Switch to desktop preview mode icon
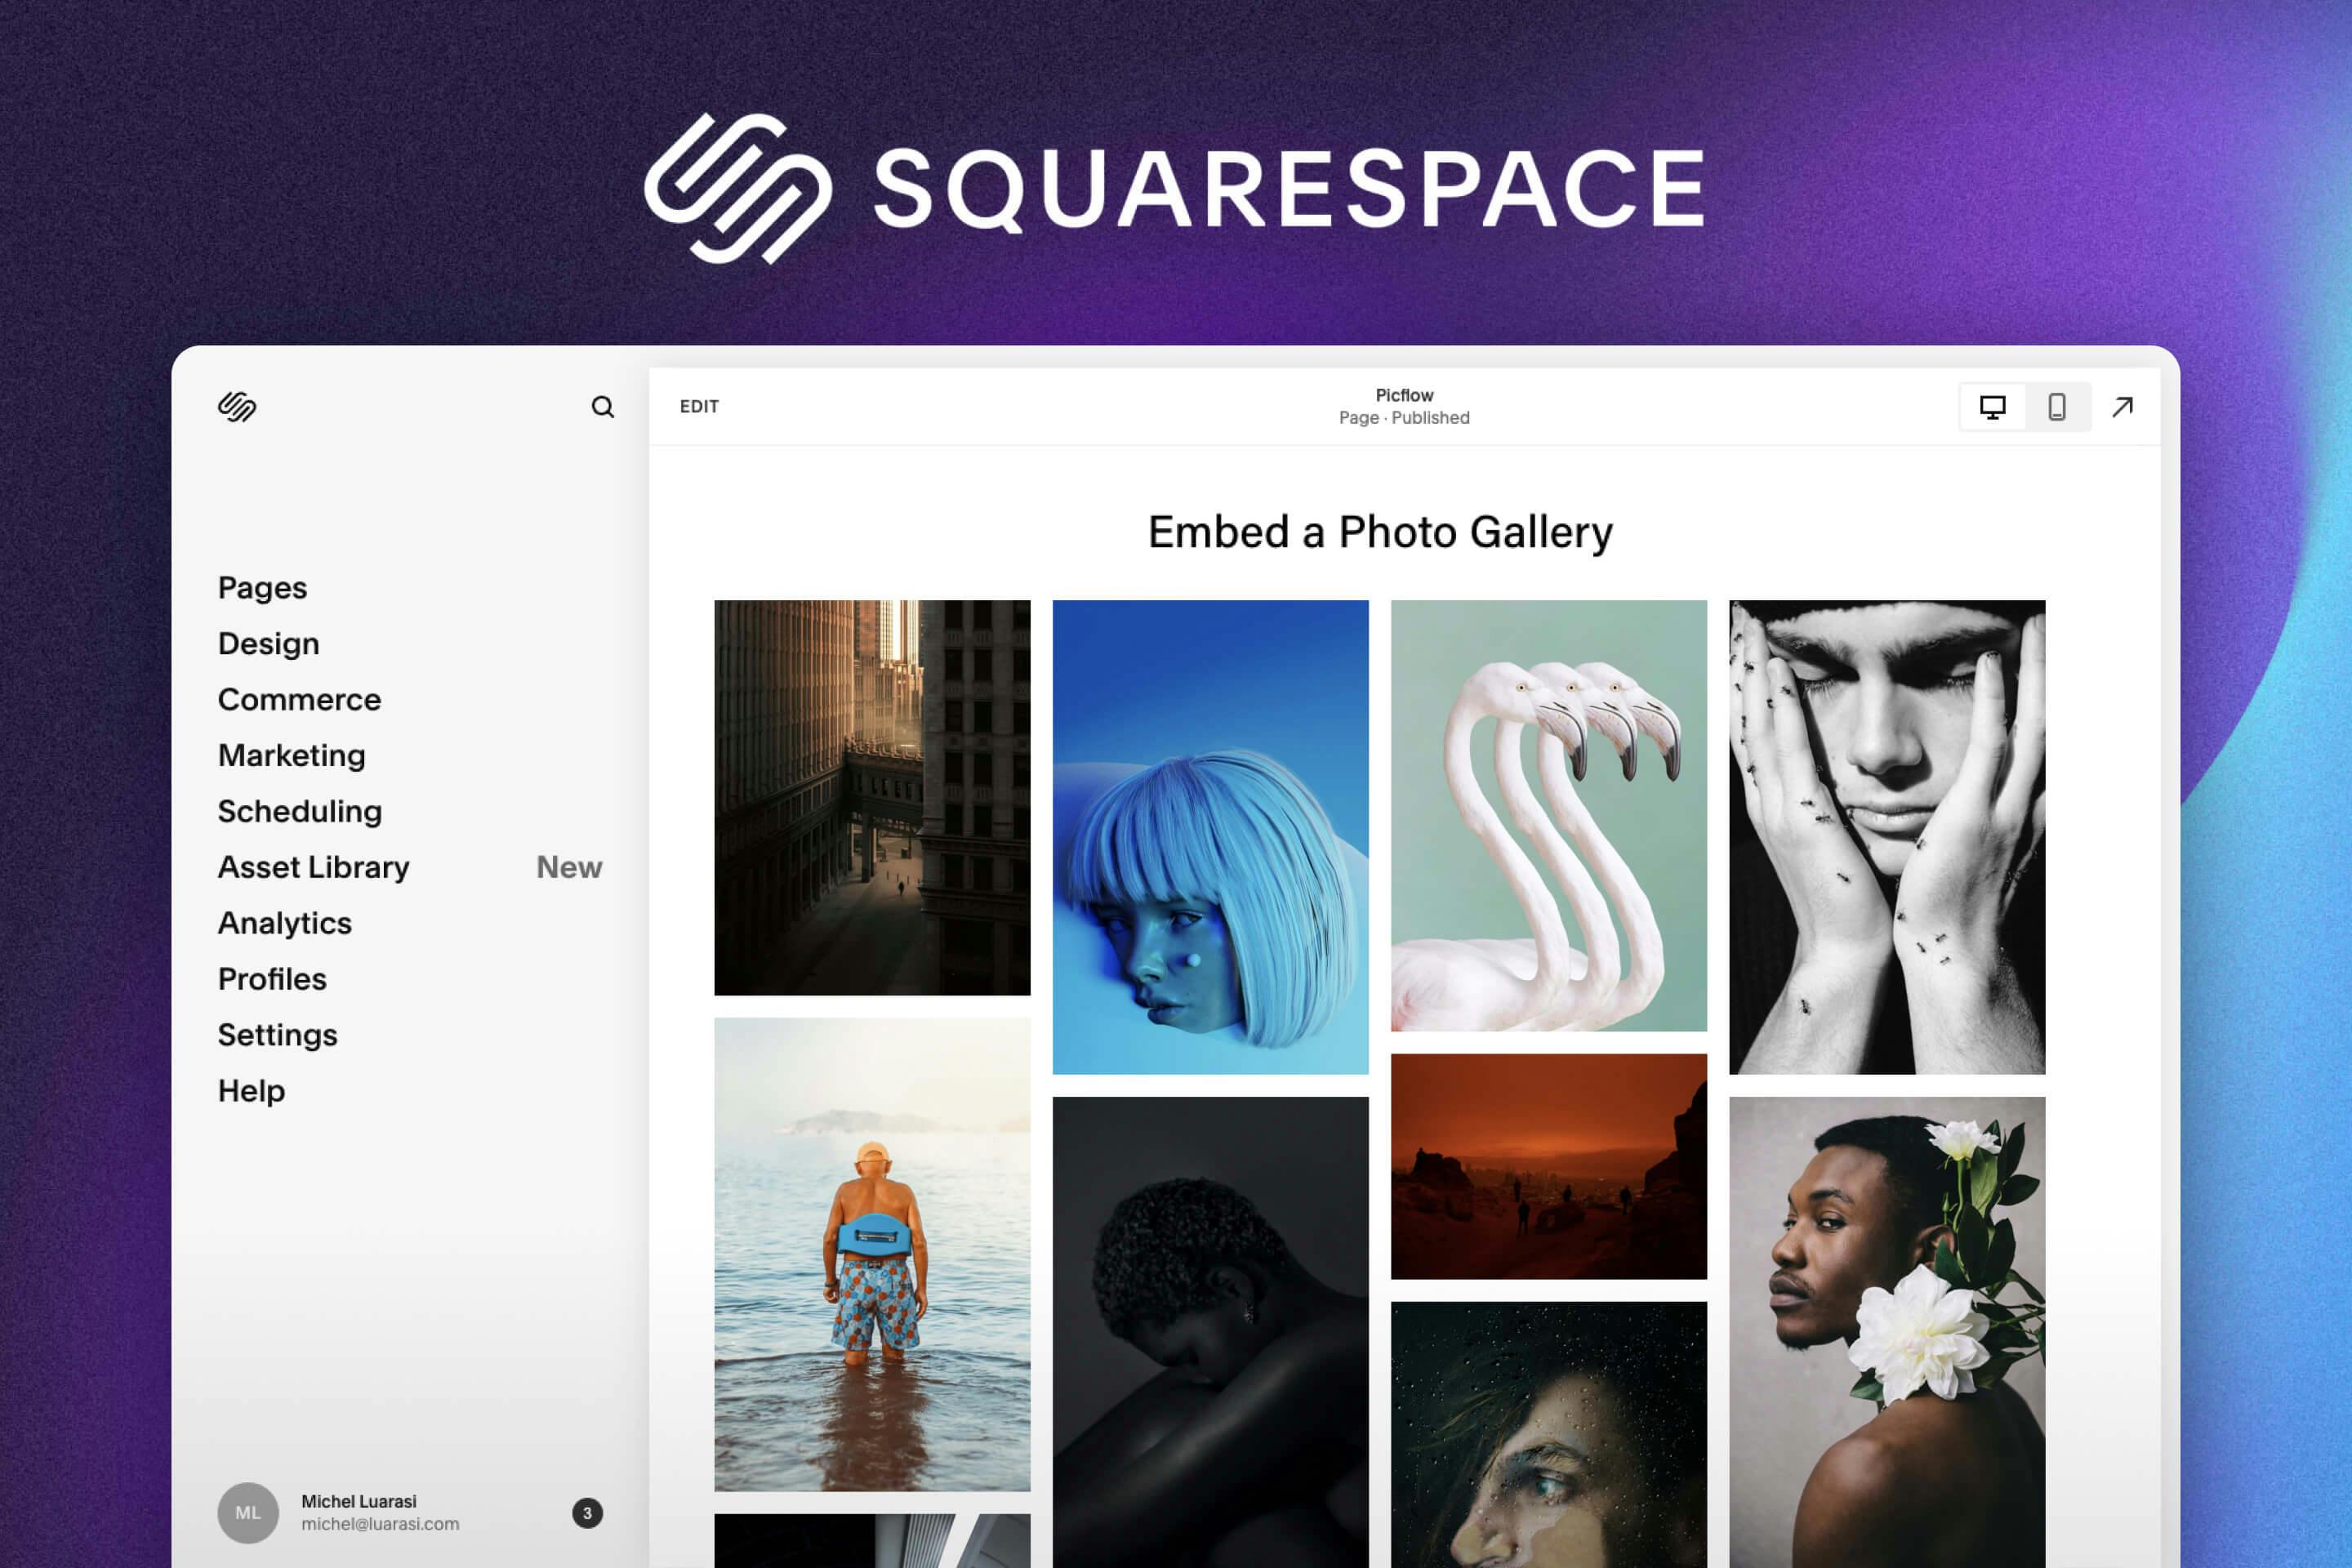Screen dimensions: 2352x1568 pyautogui.click(x=1992, y=406)
